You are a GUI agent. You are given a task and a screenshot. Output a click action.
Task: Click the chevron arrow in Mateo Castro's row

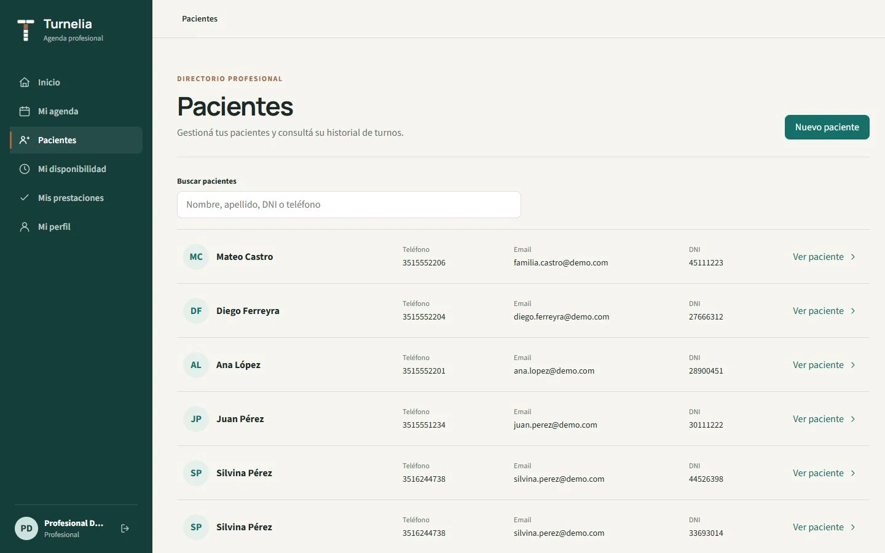tap(853, 257)
